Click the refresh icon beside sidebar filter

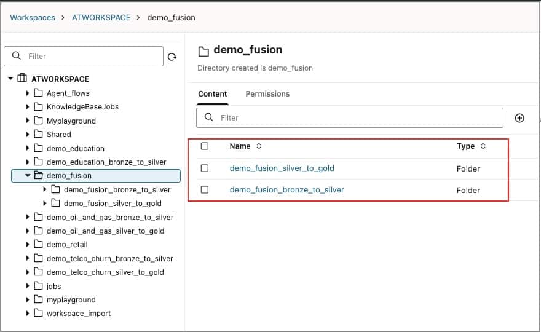click(172, 57)
